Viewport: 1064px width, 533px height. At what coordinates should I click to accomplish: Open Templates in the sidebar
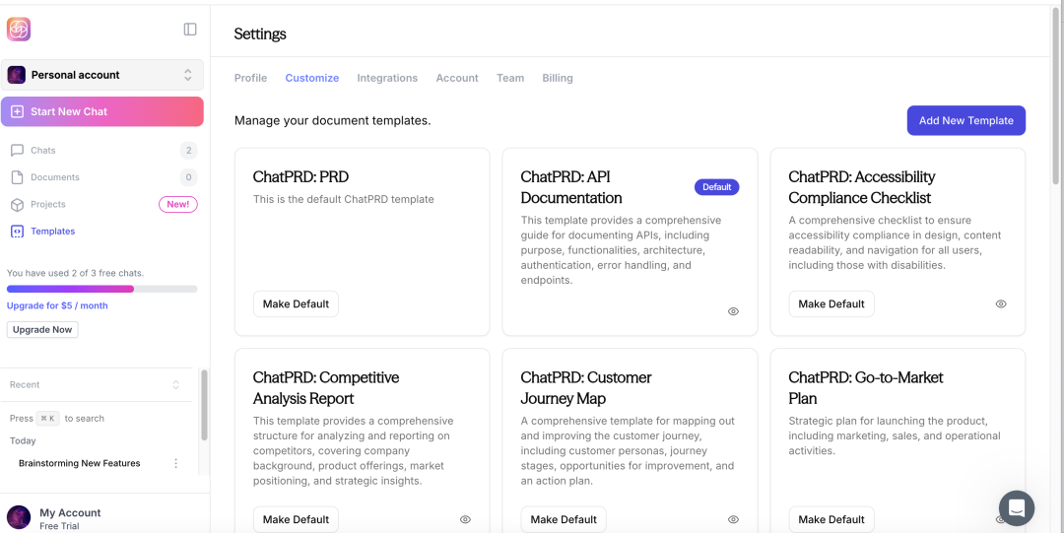(101, 232)
